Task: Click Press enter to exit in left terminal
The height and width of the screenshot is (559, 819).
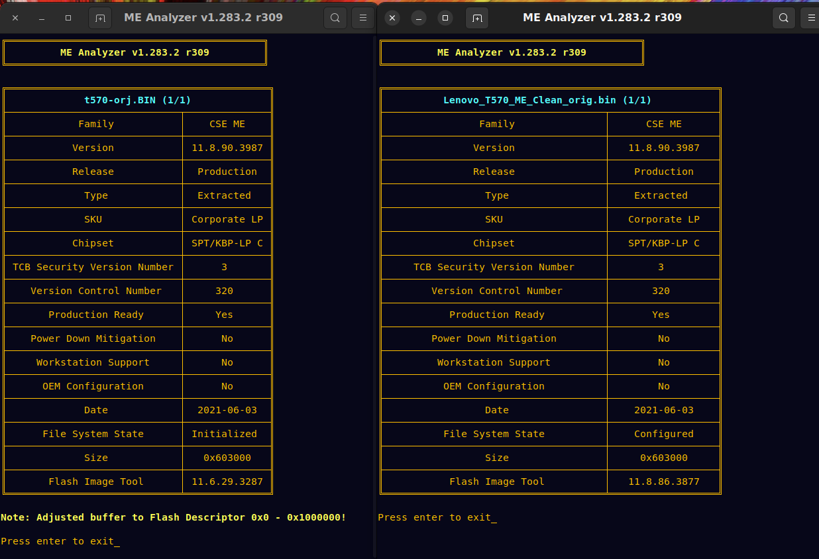Action: pyautogui.click(x=58, y=541)
